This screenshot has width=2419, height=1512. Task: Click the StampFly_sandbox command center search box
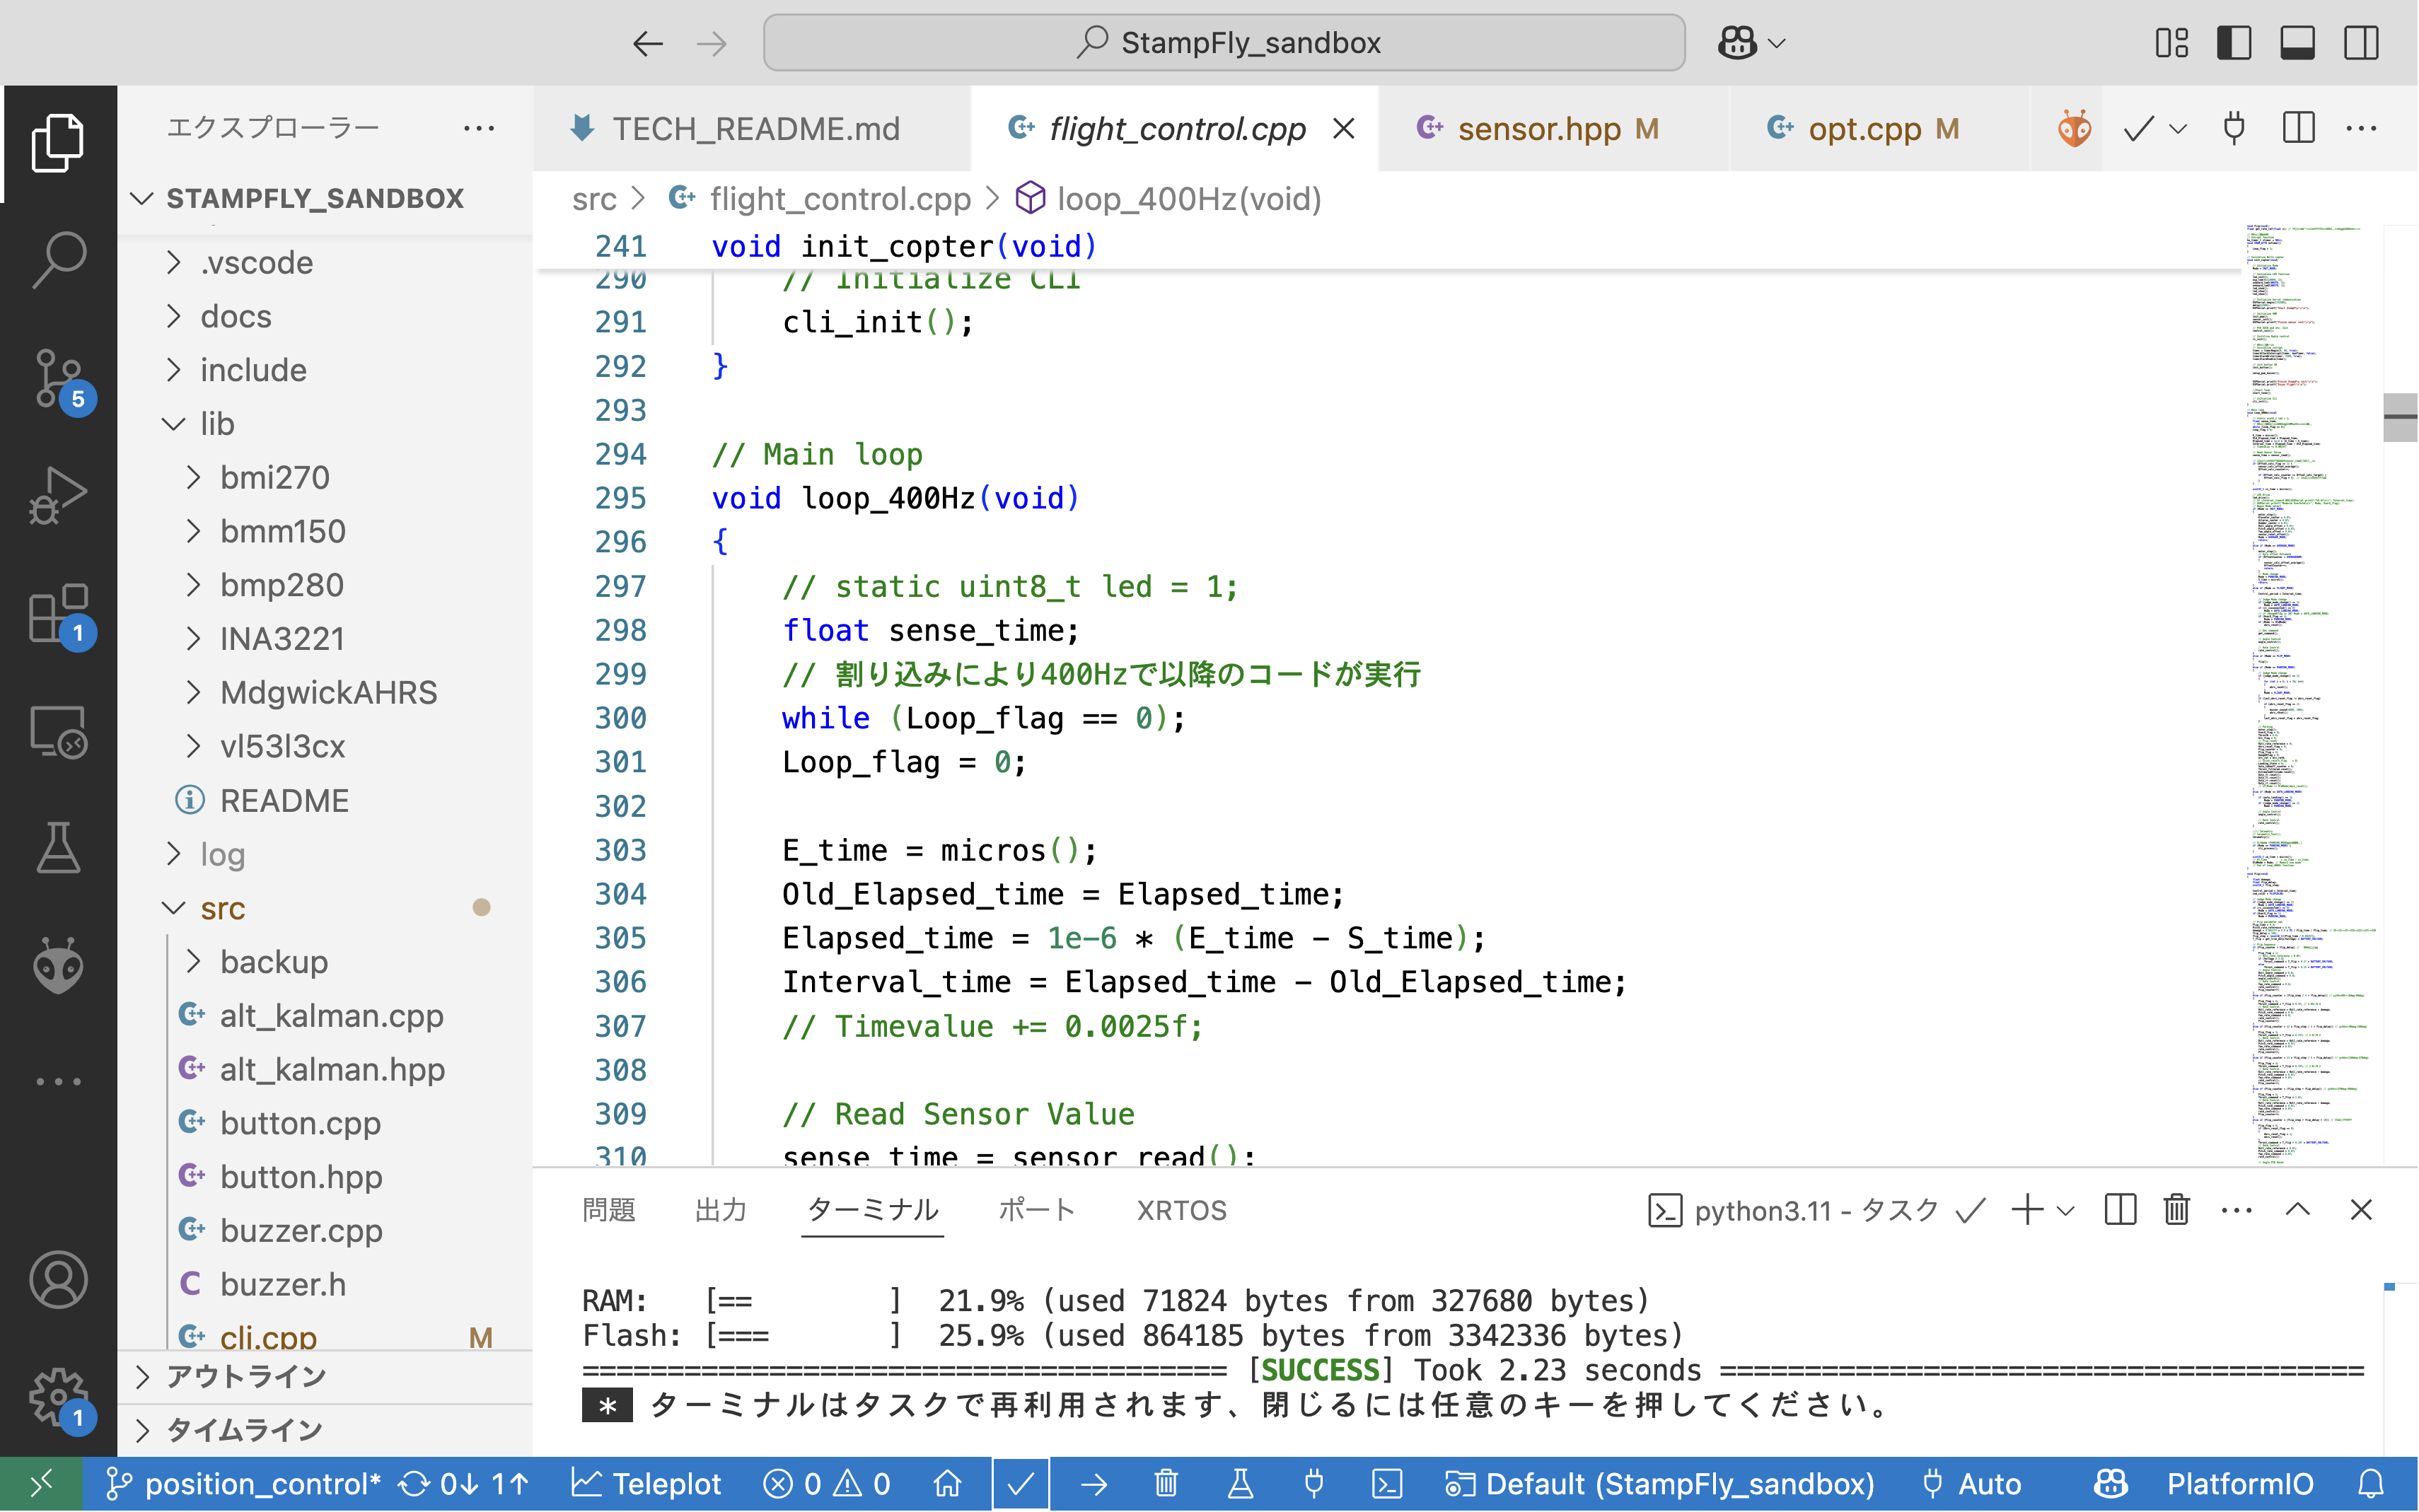[x=1224, y=43]
